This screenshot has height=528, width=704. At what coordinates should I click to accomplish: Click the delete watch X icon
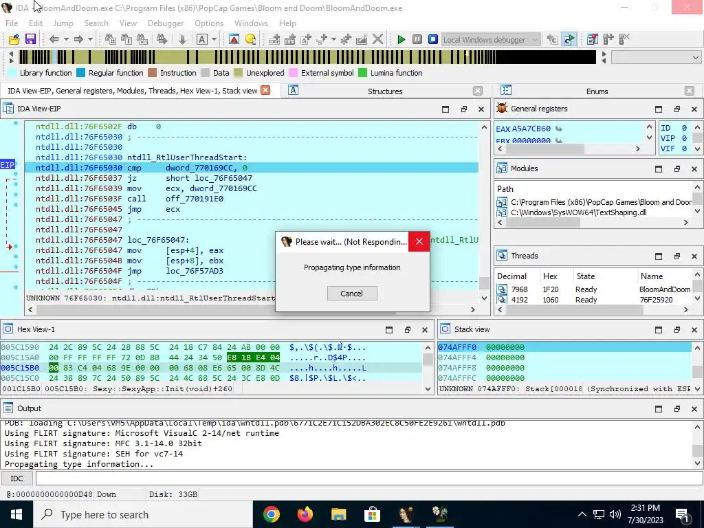coord(624,39)
